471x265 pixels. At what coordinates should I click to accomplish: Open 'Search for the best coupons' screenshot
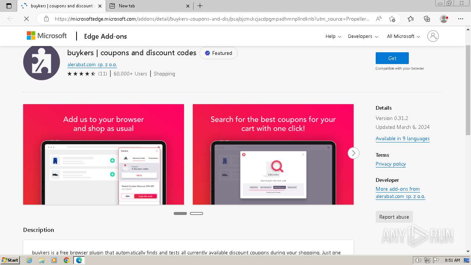(273, 154)
